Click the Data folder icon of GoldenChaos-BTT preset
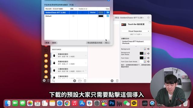 108,13
